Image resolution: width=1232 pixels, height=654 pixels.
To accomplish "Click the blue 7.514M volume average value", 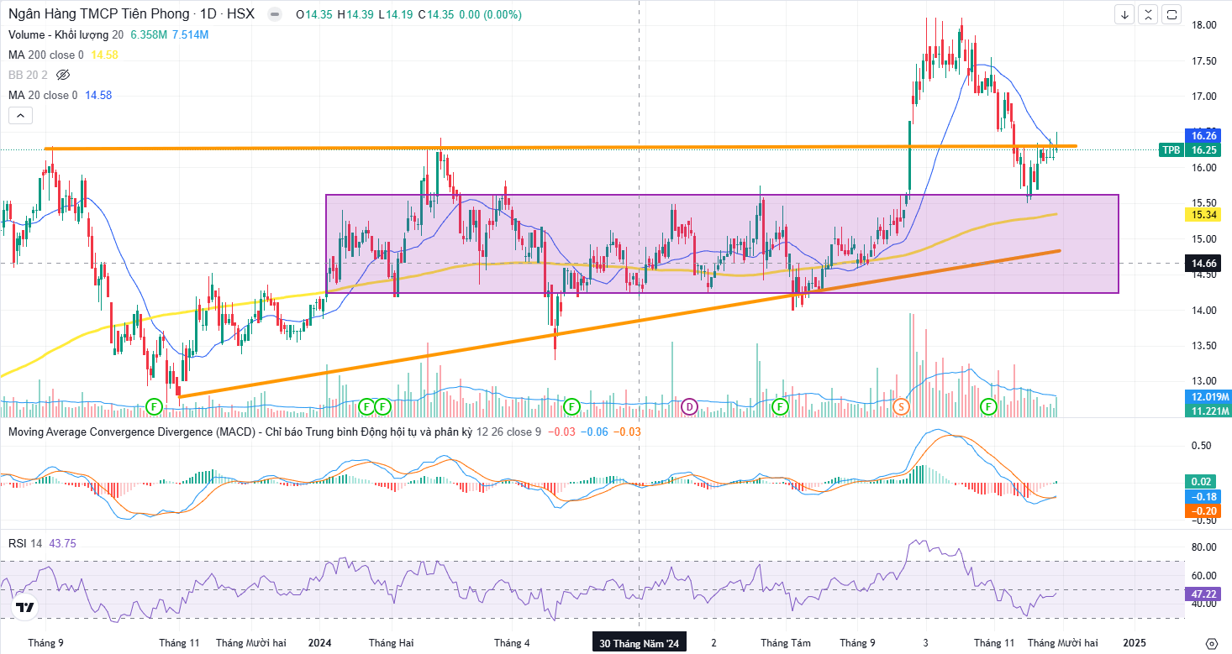I will coord(190,34).
